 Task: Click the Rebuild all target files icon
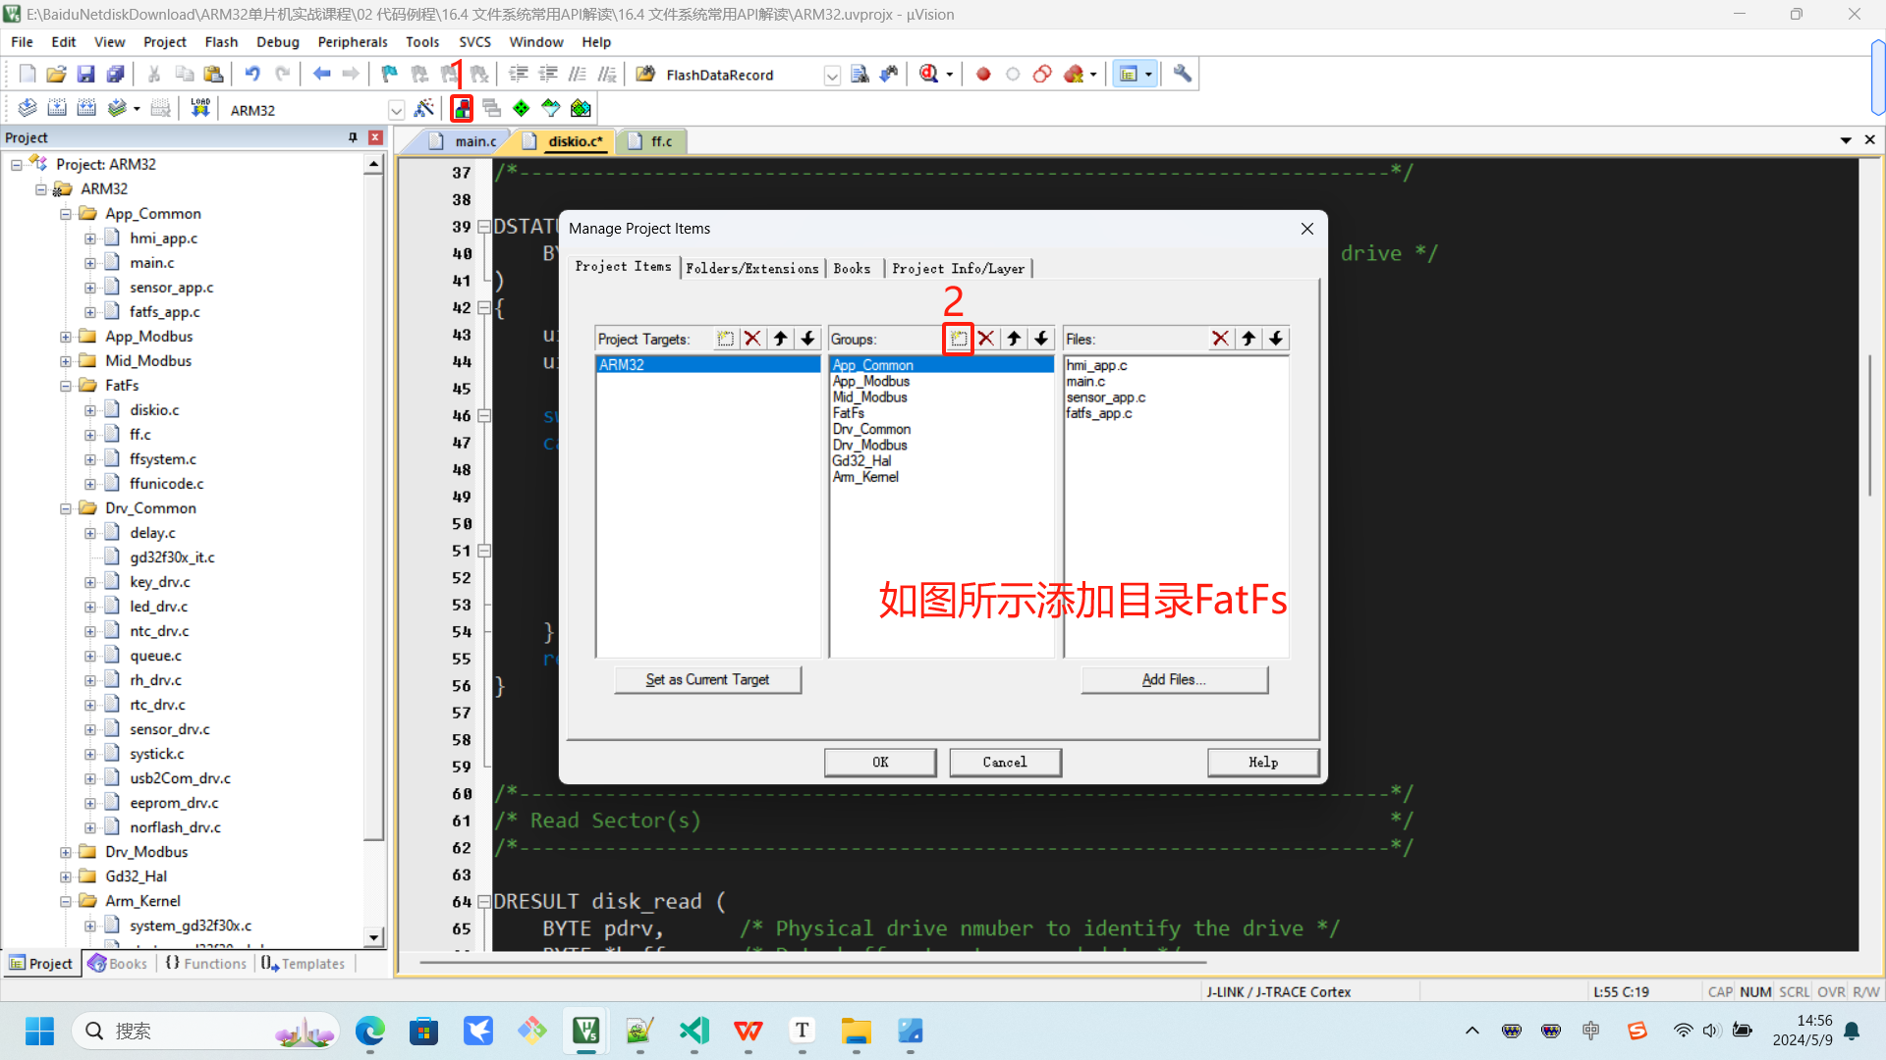(86, 108)
